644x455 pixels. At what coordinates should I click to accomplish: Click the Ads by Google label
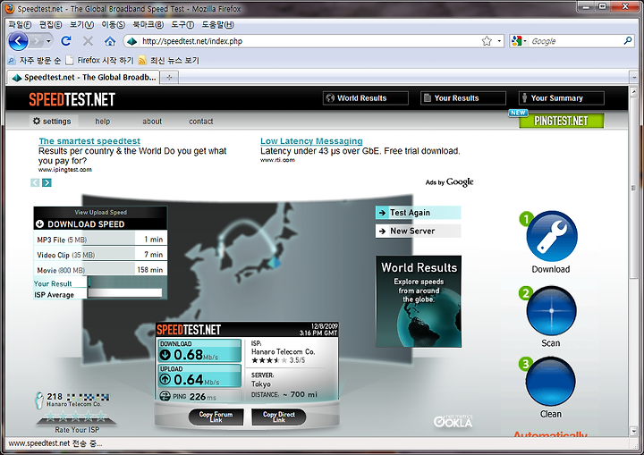point(449,182)
